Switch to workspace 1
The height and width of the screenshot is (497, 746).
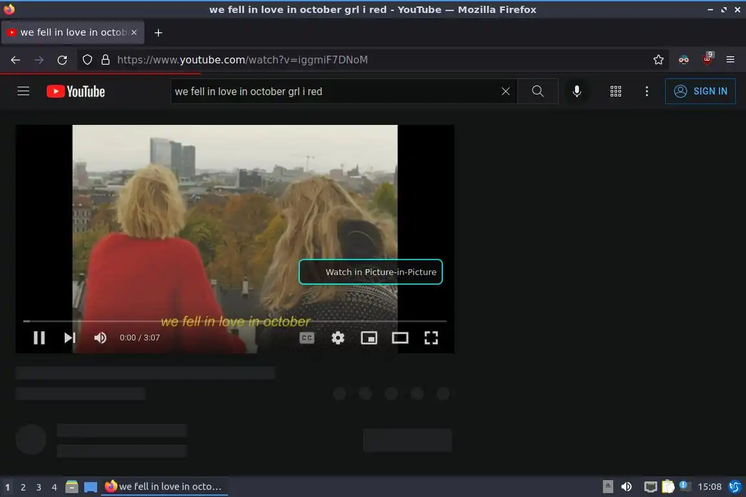pos(8,487)
